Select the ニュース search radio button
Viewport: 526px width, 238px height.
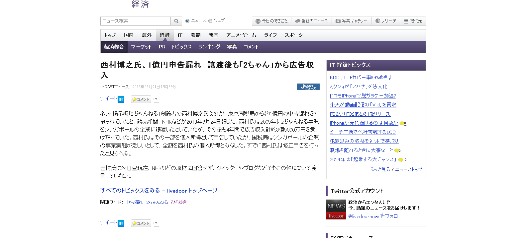(187, 21)
